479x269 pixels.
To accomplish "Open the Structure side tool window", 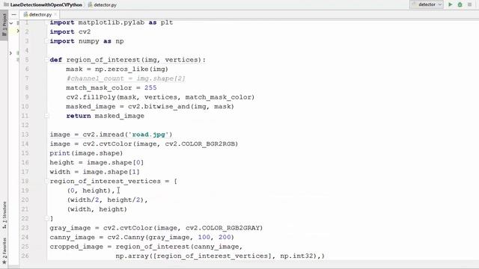I will [x=4, y=215].
